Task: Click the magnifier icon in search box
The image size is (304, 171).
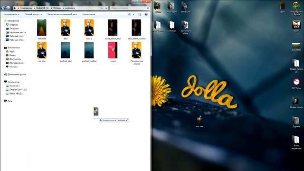Action: point(148,8)
